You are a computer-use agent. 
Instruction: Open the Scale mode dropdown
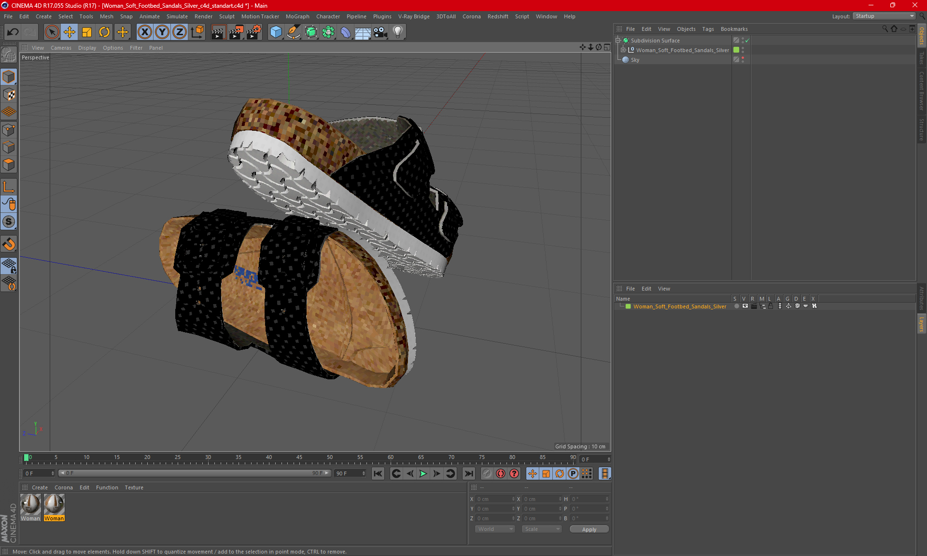click(x=542, y=529)
